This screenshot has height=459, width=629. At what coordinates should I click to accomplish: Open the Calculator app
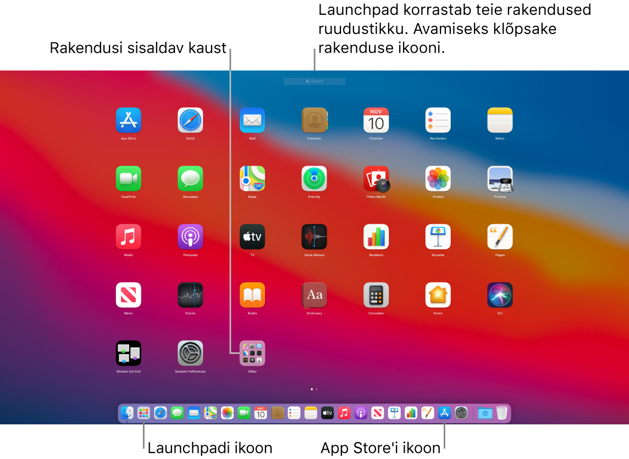point(376,295)
